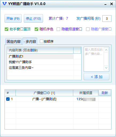116x137 pixels.
Task: Click the 广播窗口ID [1] column header
Action: 44,93
